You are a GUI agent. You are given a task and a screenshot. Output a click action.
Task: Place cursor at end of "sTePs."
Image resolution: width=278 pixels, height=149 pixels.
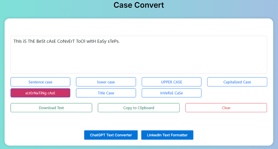pyautogui.click(x=120, y=42)
